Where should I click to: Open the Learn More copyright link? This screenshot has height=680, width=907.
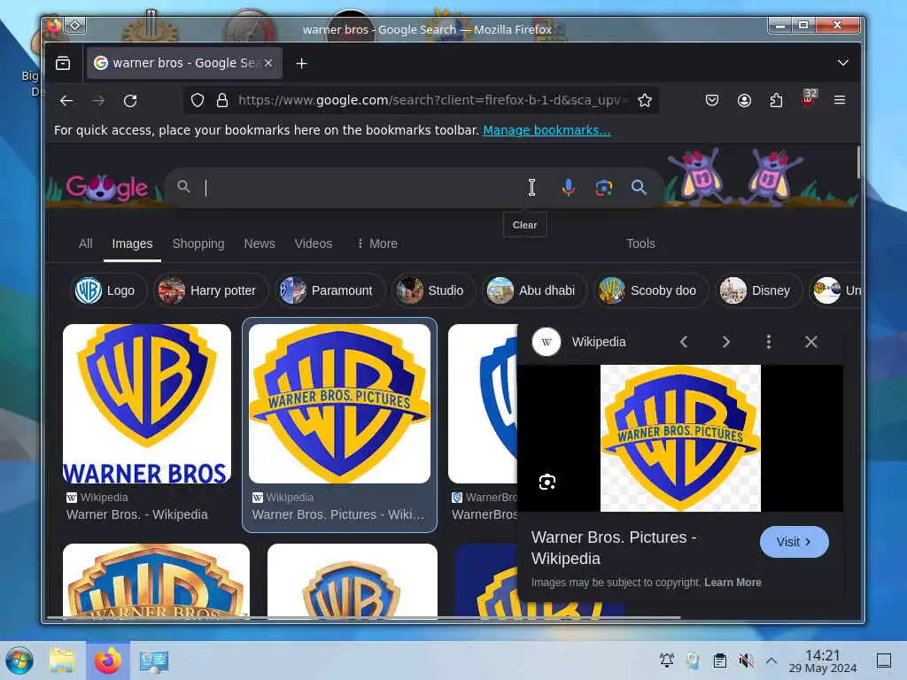tap(733, 583)
